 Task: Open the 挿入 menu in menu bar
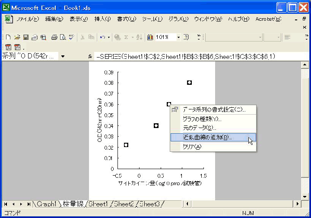click(102, 19)
